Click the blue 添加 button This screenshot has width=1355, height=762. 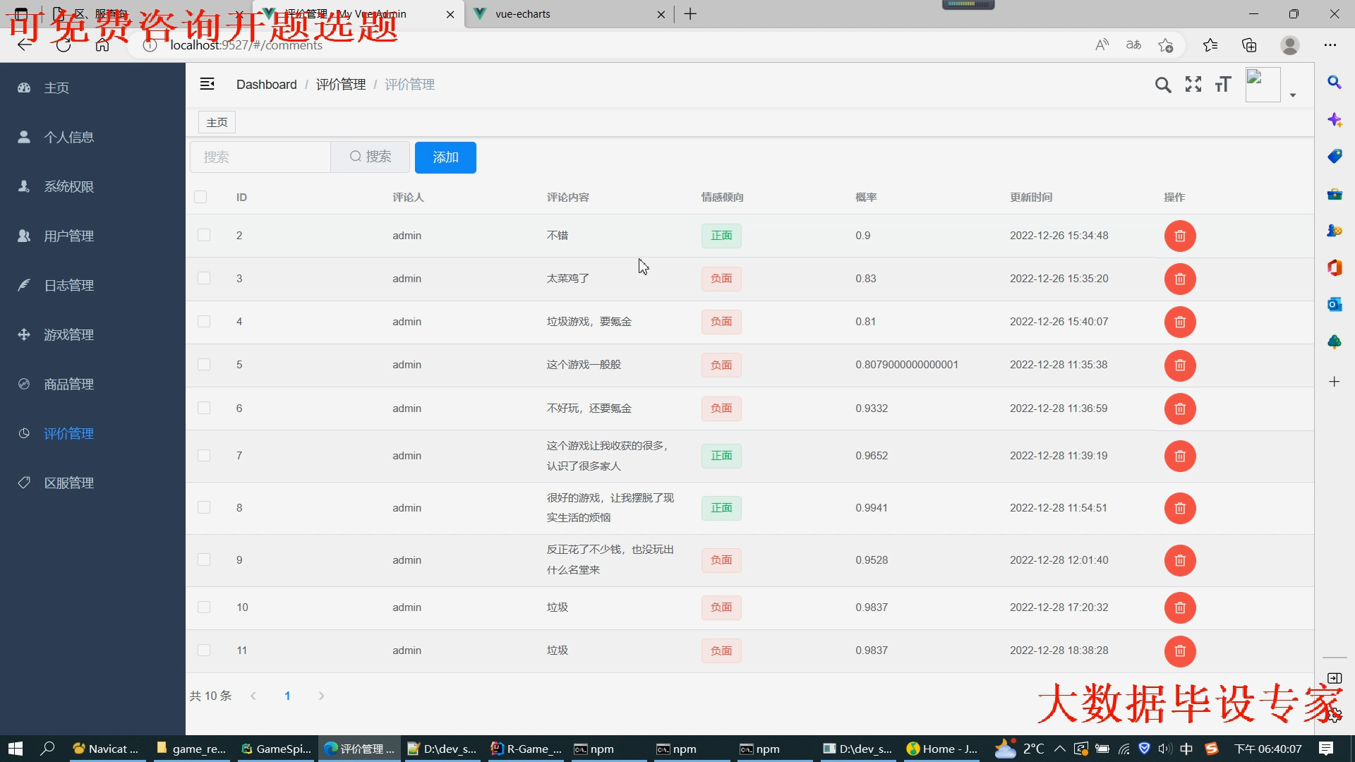coord(445,157)
